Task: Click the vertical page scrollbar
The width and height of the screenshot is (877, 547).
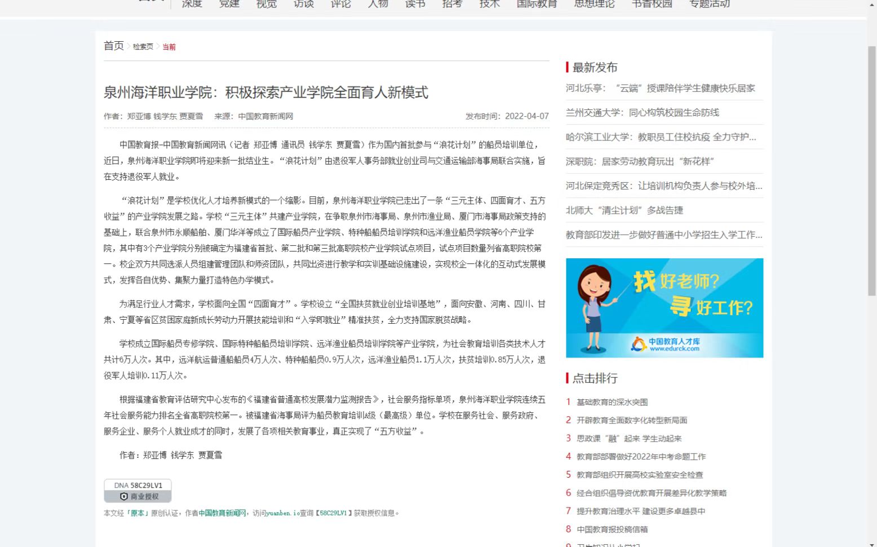Action: coord(871,169)
